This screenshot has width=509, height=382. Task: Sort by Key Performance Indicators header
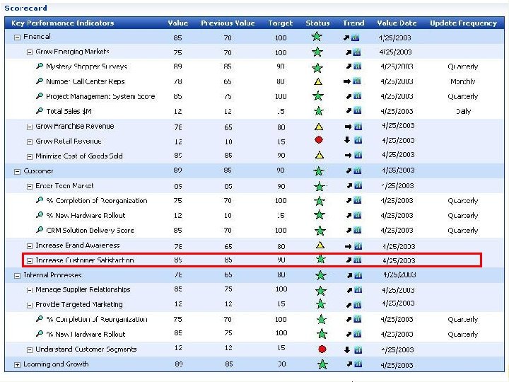tap(63, 23)
